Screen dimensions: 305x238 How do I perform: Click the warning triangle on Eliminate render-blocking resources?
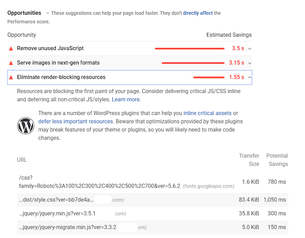click(x=11, y=77)
